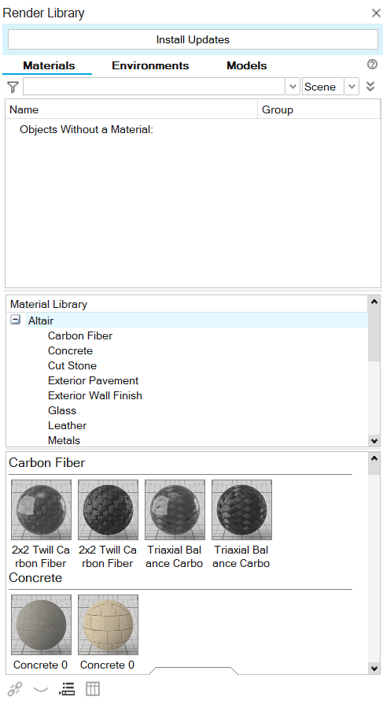This screenshot has width=383, height=704.
Task: Select first 2x2 Twill Carbon Fiber thumbnail
Action: click(x=41, y=509)
